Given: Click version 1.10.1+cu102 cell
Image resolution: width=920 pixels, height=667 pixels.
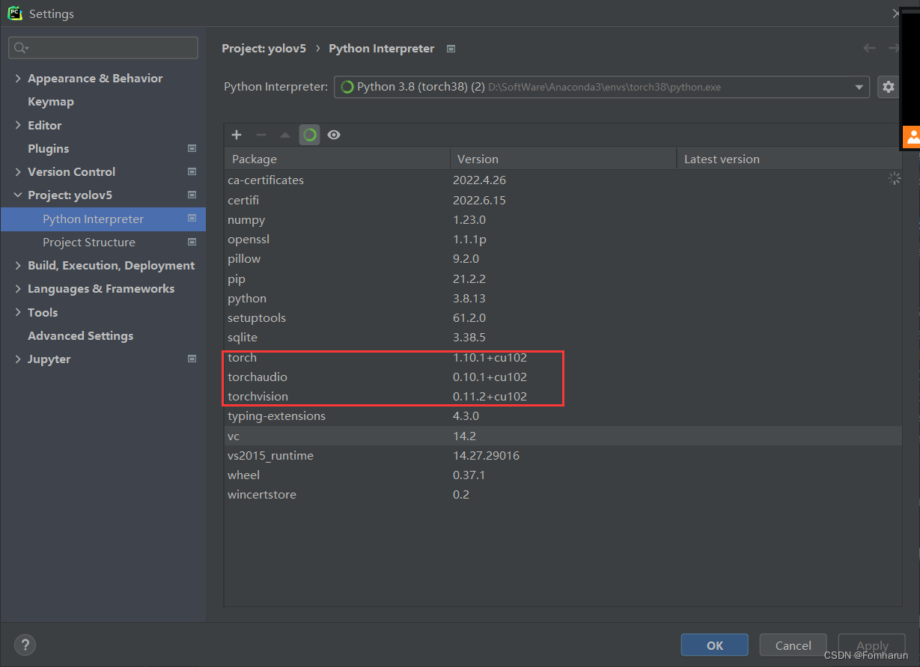Looking at the screenshot, I should coord(490,357).
